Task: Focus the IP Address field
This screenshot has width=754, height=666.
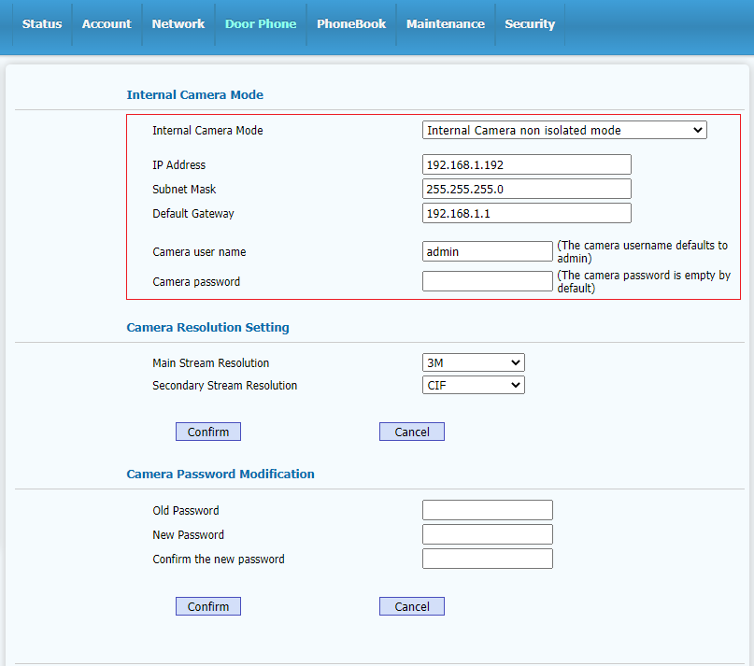Action: point(526,165)
